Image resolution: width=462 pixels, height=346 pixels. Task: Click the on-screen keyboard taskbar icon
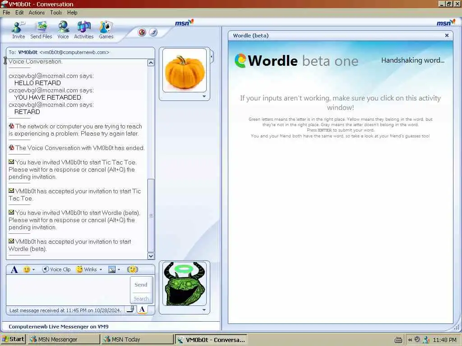[x=398, y=340]
